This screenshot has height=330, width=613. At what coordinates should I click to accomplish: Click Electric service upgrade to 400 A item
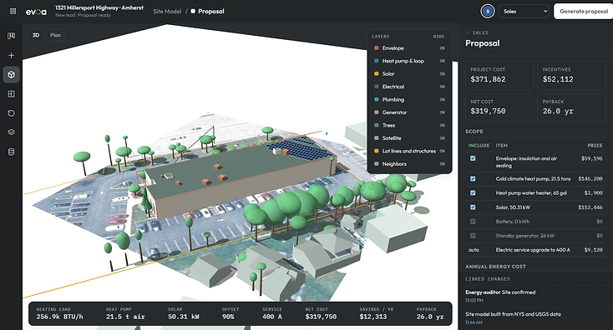pos(533,250)
